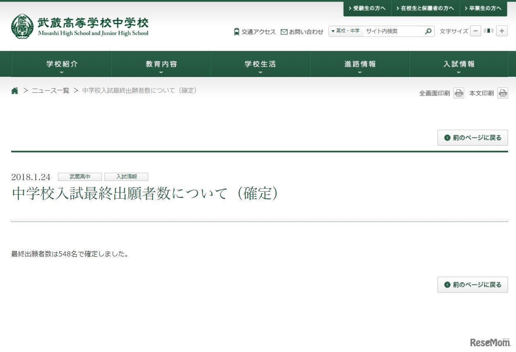The width and height of the screenshot is (516, 352).
Task: Click the Musashi school crest logo
Action: click(x=22, y=27)
